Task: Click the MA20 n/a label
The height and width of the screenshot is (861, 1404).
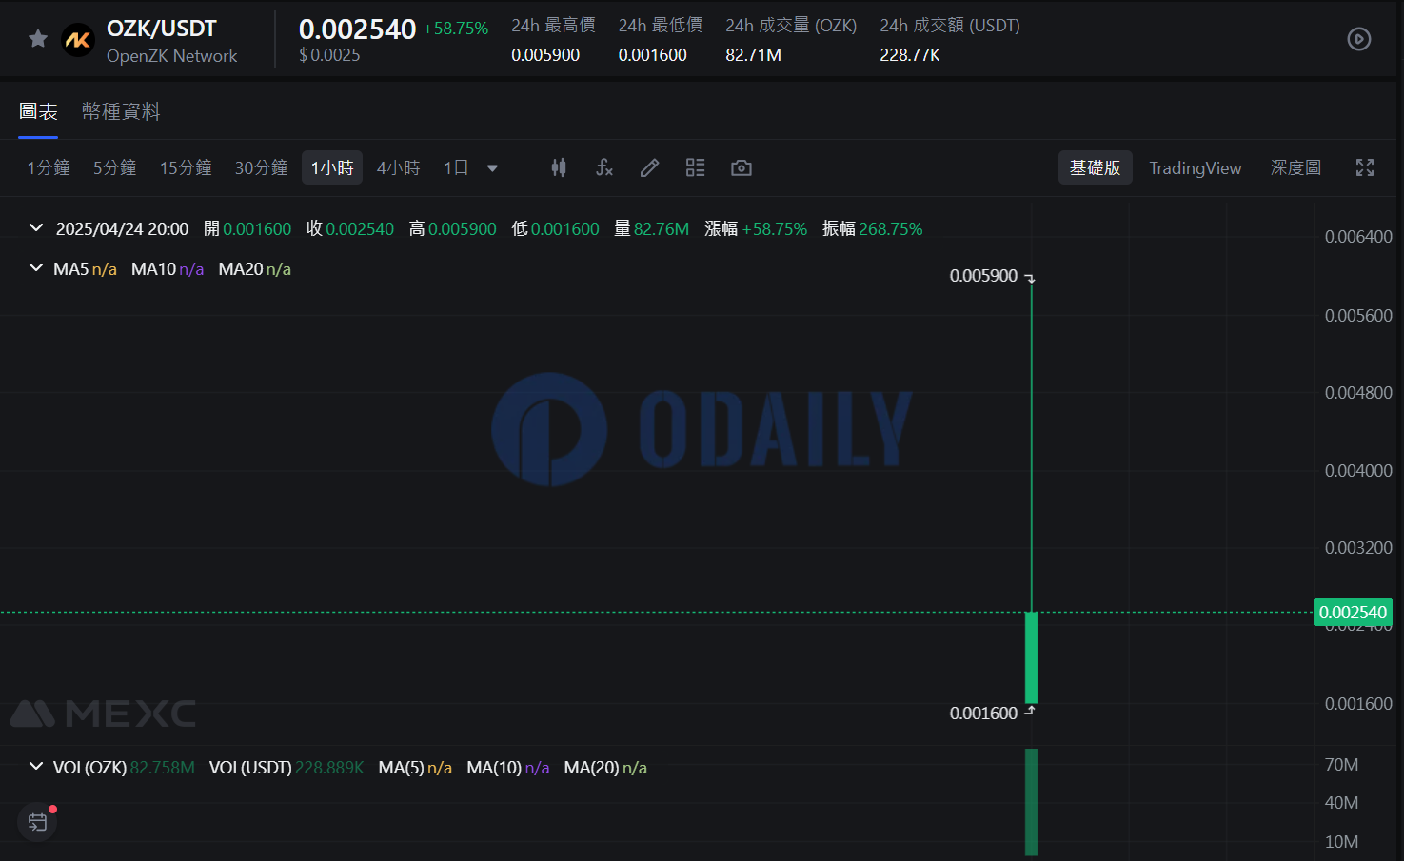Action: [x=254, y=269]
